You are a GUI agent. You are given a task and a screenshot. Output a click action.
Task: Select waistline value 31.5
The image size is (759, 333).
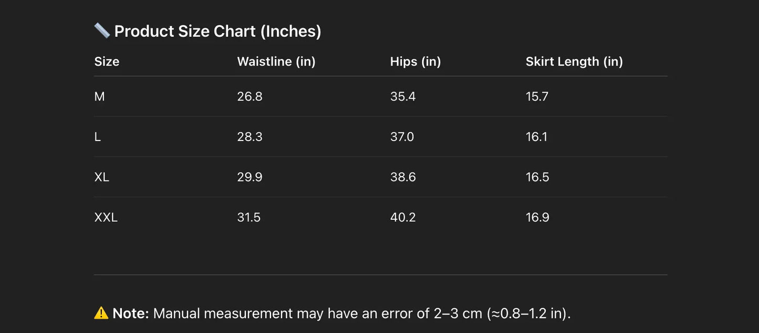(x=249, y=218)
